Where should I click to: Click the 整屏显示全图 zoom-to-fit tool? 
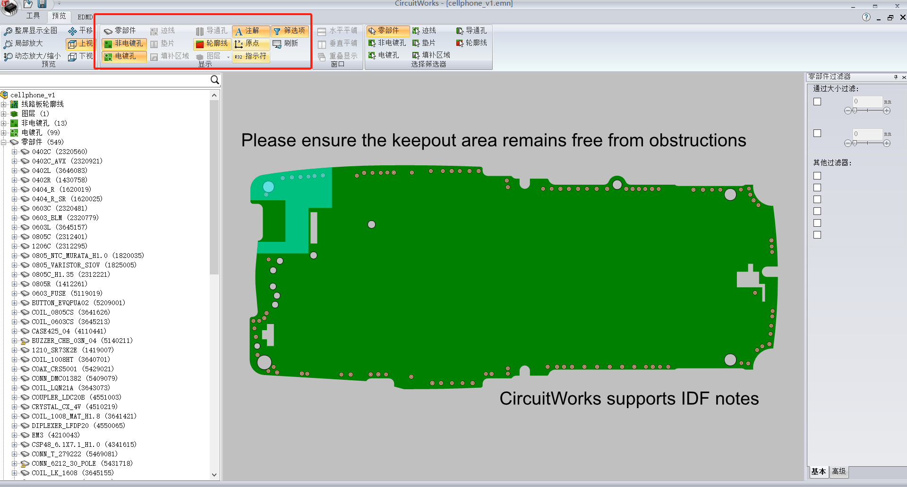[31, 31]
